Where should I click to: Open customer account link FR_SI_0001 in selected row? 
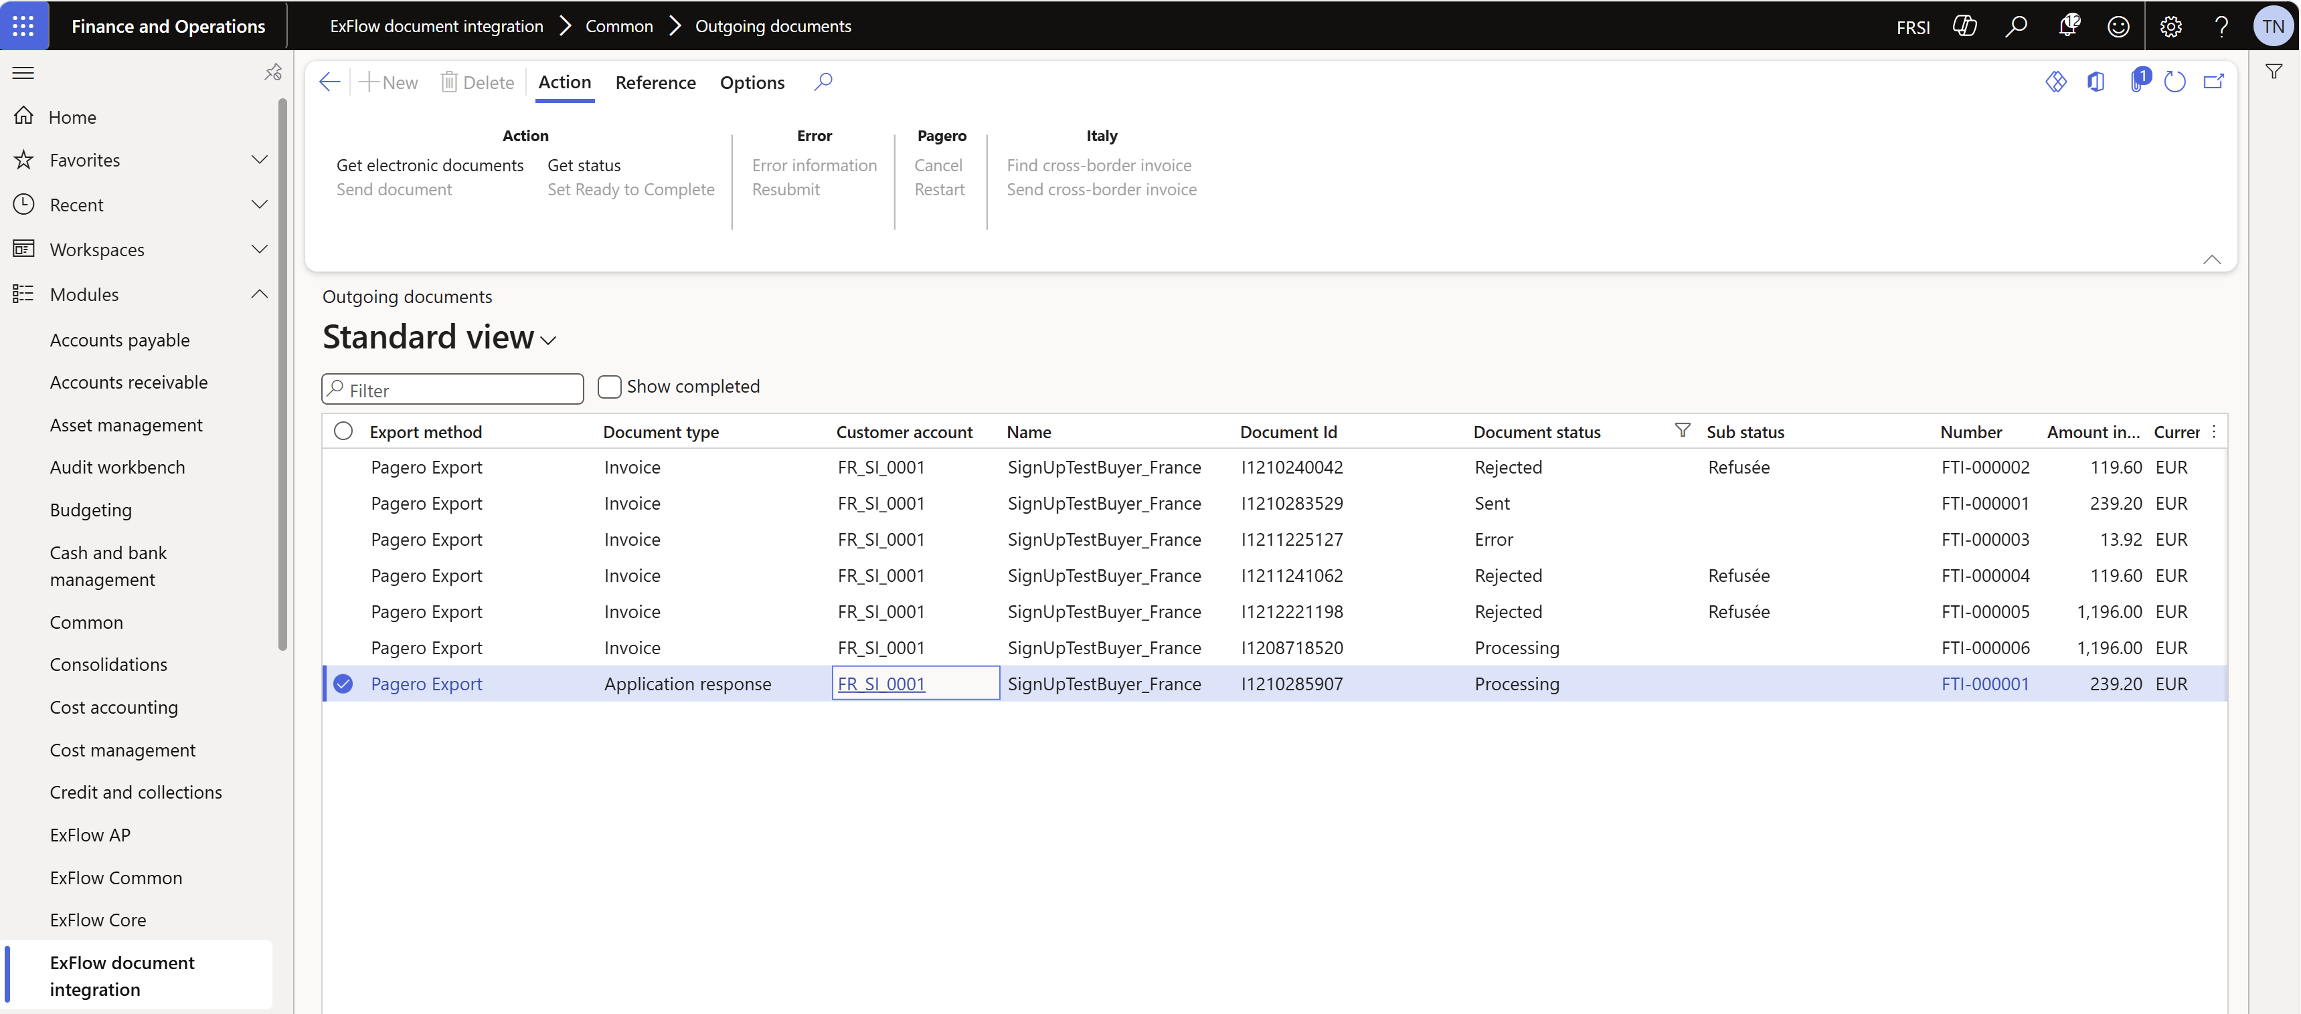point(881,684)
